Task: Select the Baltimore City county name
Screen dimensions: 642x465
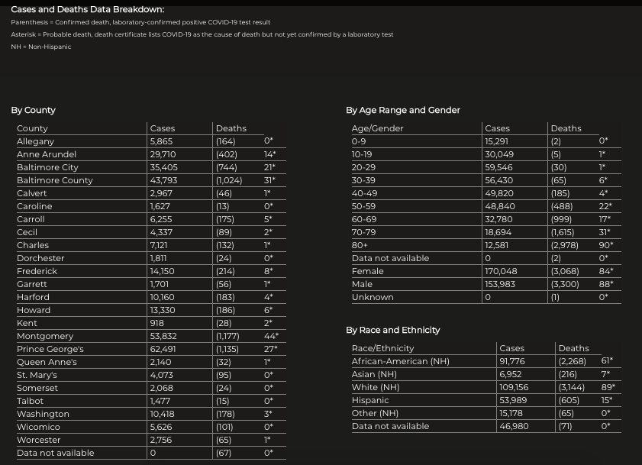Action: pos(47,167)
